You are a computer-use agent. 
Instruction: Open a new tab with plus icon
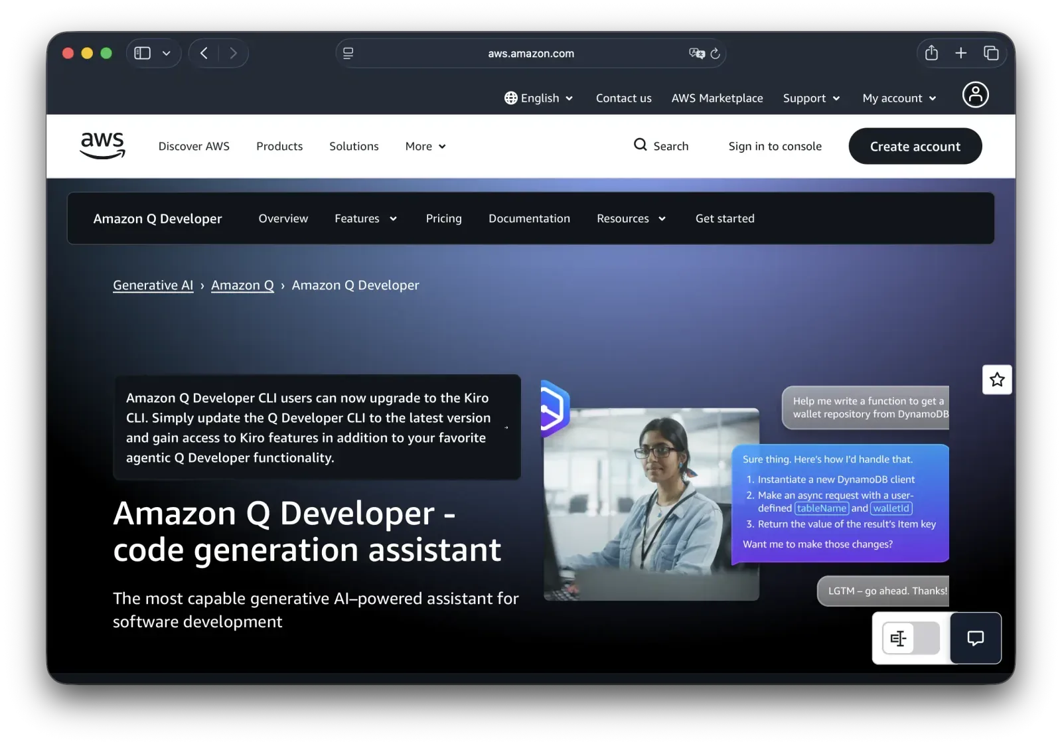tap(960, 53)
